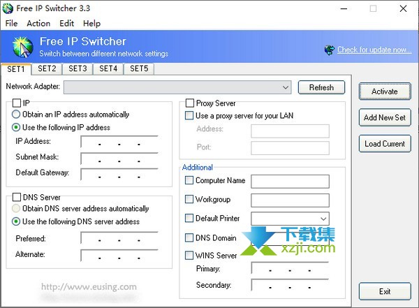Click the proxy Address input field
This screenshot has height=308, width=419.
[291, 131]
